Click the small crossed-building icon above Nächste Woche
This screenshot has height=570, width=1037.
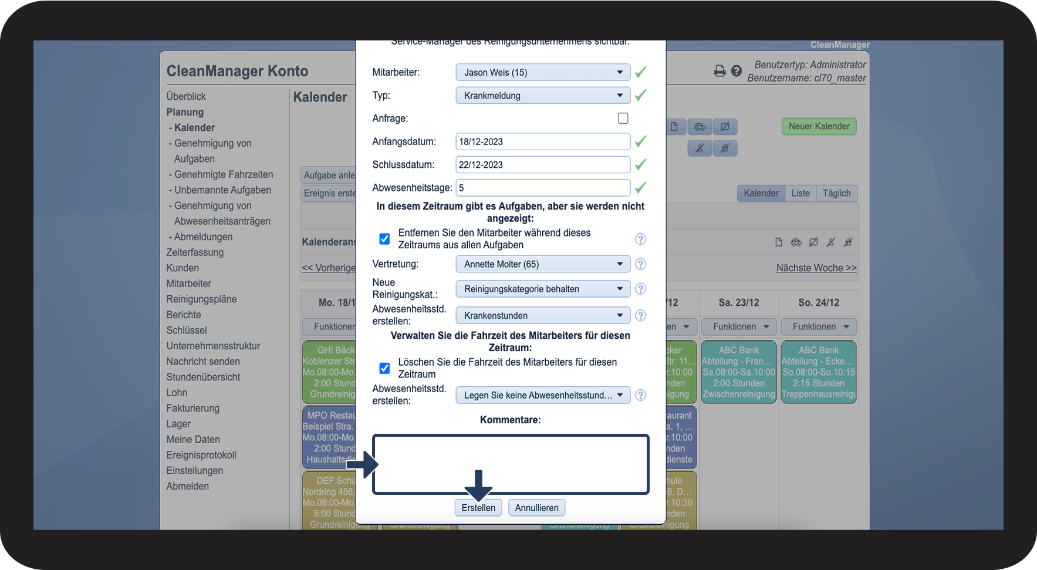848,242
